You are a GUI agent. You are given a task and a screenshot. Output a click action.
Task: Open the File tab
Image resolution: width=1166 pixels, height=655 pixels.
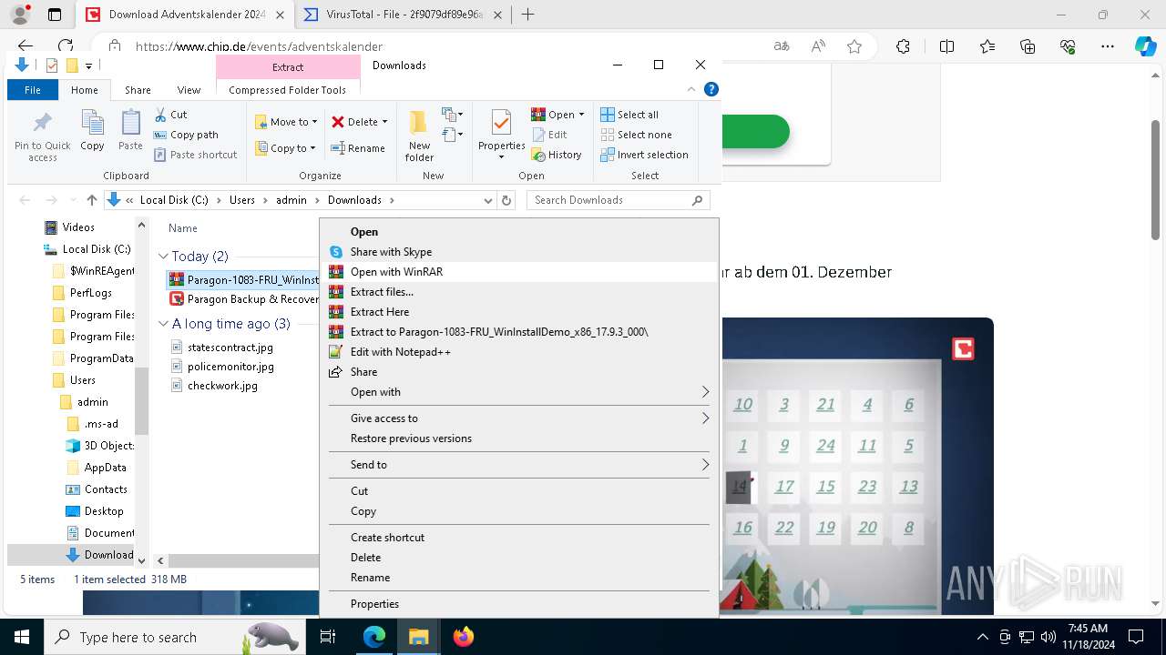(x=33, y=90)
